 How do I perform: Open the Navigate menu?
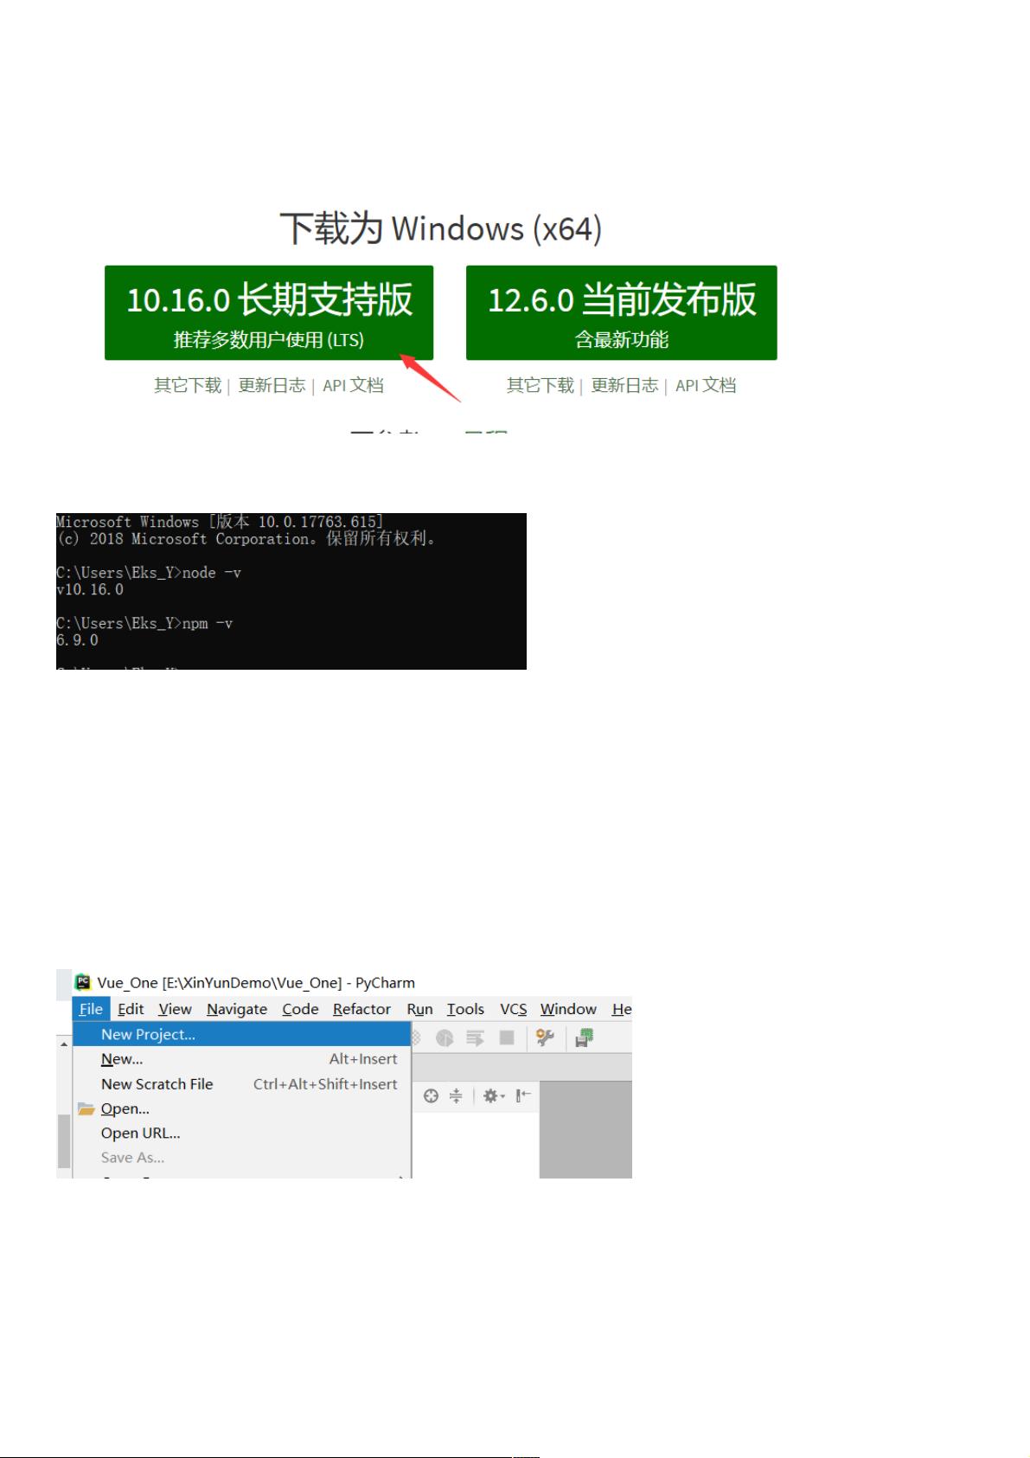click(237, 1009)
